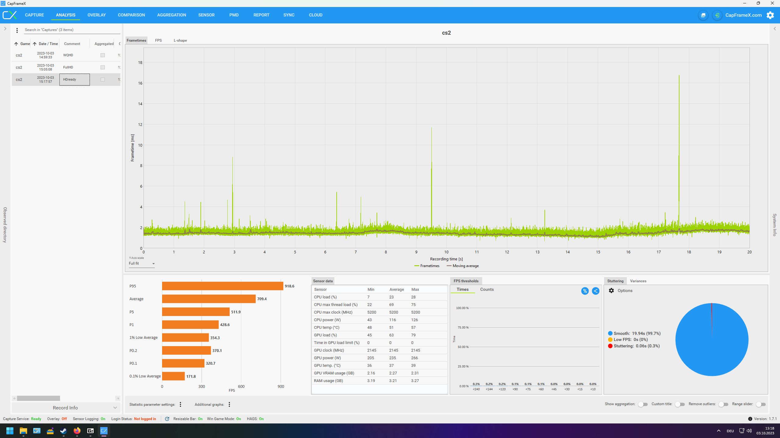780x438 pixels.
Task: Click Aggregated column header
Action: click(104, 44)
